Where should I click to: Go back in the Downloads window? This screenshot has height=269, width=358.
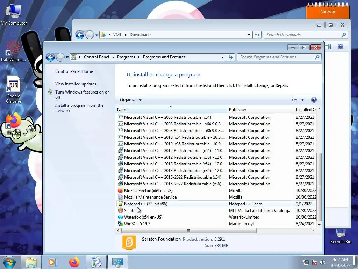pyautogui.click(x=80, y=35)
